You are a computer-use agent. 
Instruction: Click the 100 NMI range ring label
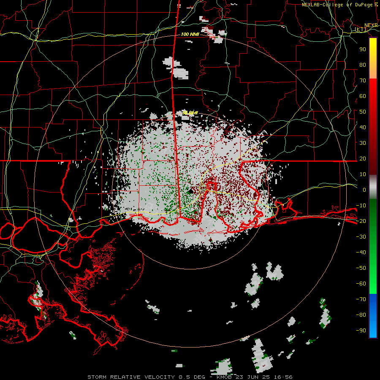(190, 35)
